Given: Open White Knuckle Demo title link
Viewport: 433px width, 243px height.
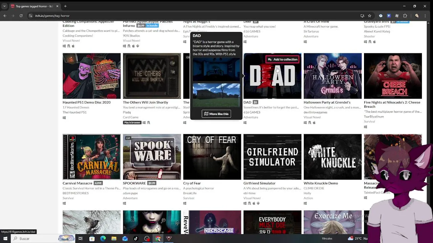Looking at the screenshot, I should coord(321,183).
